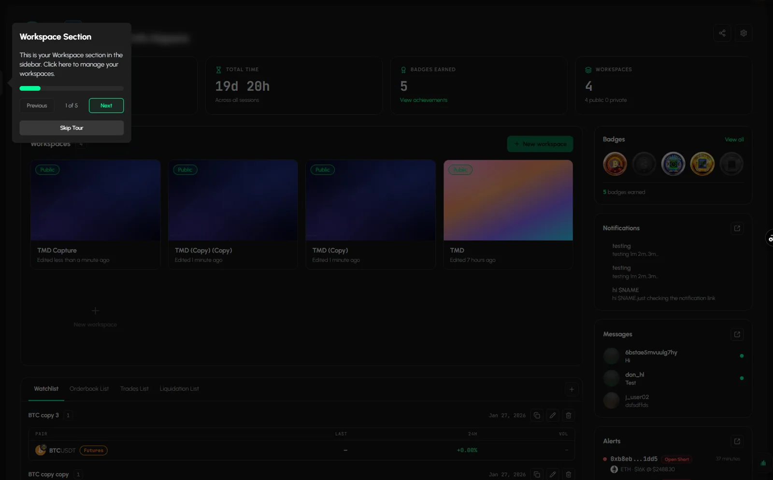This screenshot has height=480, width=773.
Task: Open the colorful TMD workspace thumbnail
Action: click(508, 200)
